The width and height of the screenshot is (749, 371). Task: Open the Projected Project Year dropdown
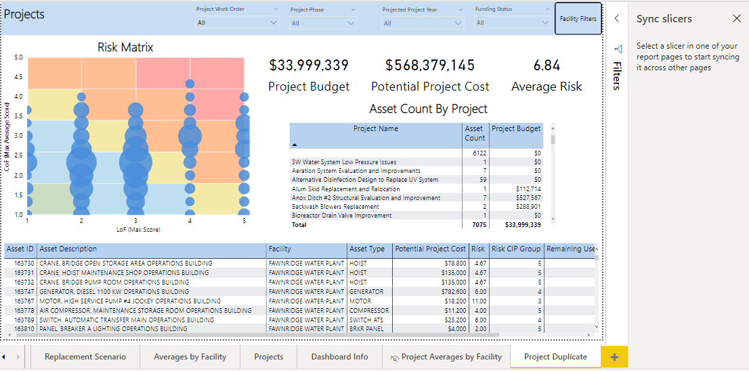click(x=423, y=23)
